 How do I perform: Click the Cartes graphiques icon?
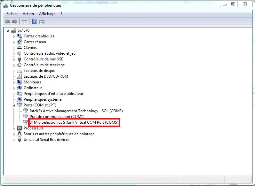click(x=19, y=36)
